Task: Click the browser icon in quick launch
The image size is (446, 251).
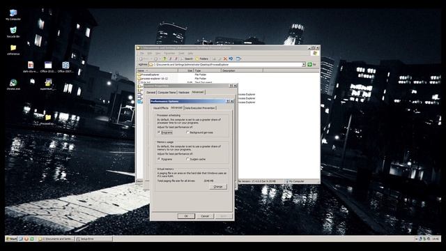Action: [21, 238]
